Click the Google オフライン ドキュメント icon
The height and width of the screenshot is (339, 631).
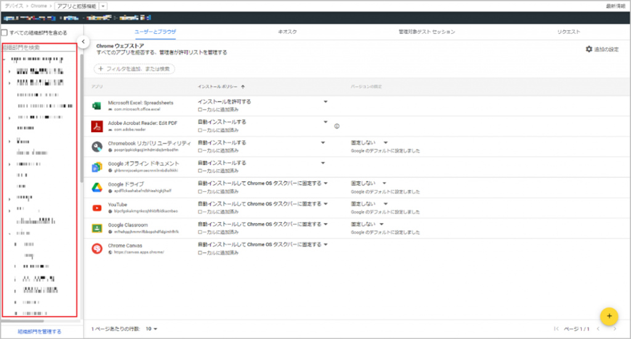click(97, 167)
